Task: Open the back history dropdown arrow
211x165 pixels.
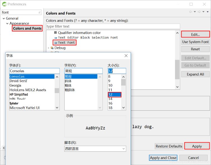Action: tap(195, 12)
